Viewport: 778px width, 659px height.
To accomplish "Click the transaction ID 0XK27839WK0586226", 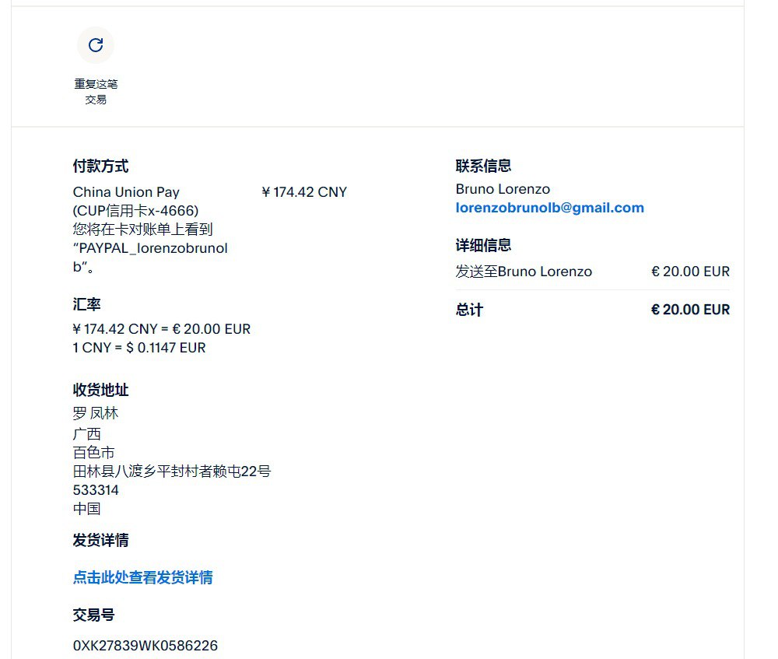I will coord(145,646).
